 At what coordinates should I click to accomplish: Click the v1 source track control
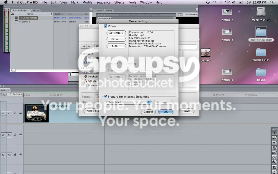3,113
